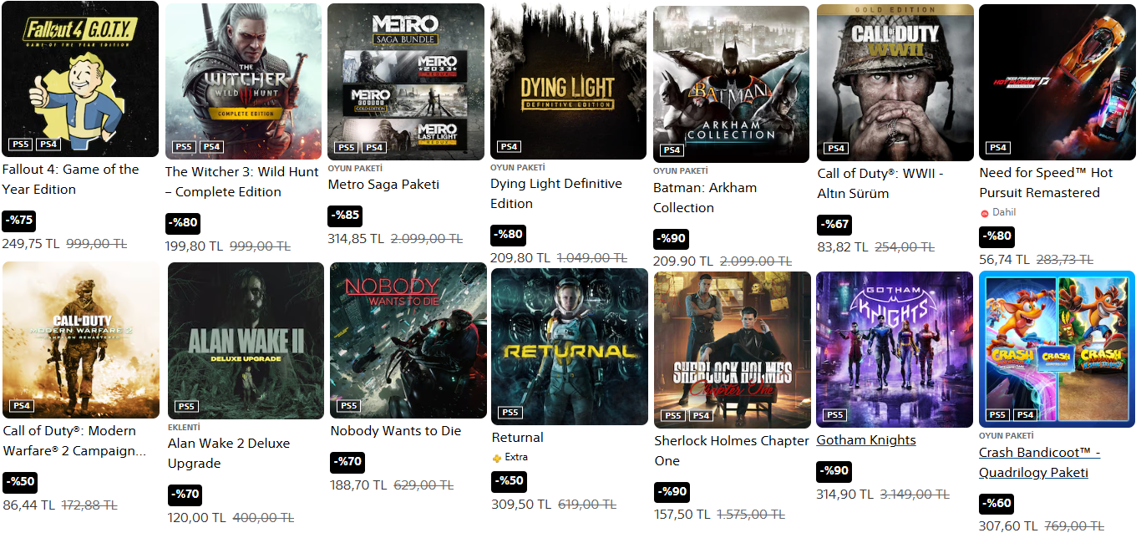
Task: Open the Crash Bandicoot Quadrilogy Paketi link
Action: pyautogui.click(x=1039, y=463)
